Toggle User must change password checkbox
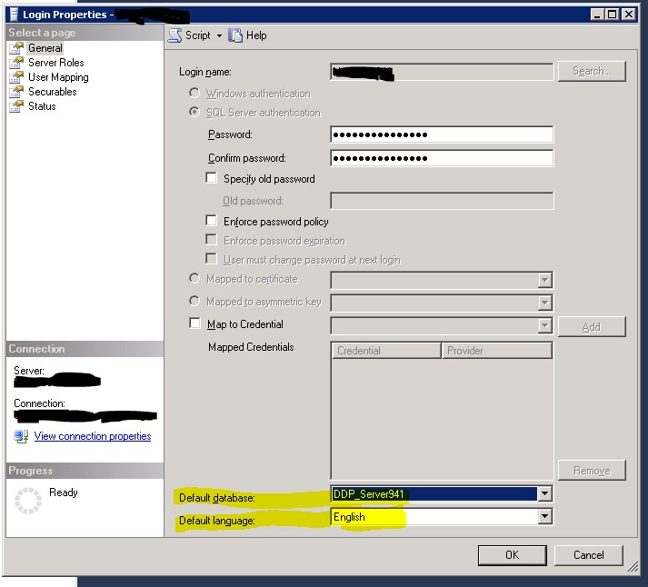Image resolution: width=648 pixels, height=587 pixels. [x=211, y=259]
